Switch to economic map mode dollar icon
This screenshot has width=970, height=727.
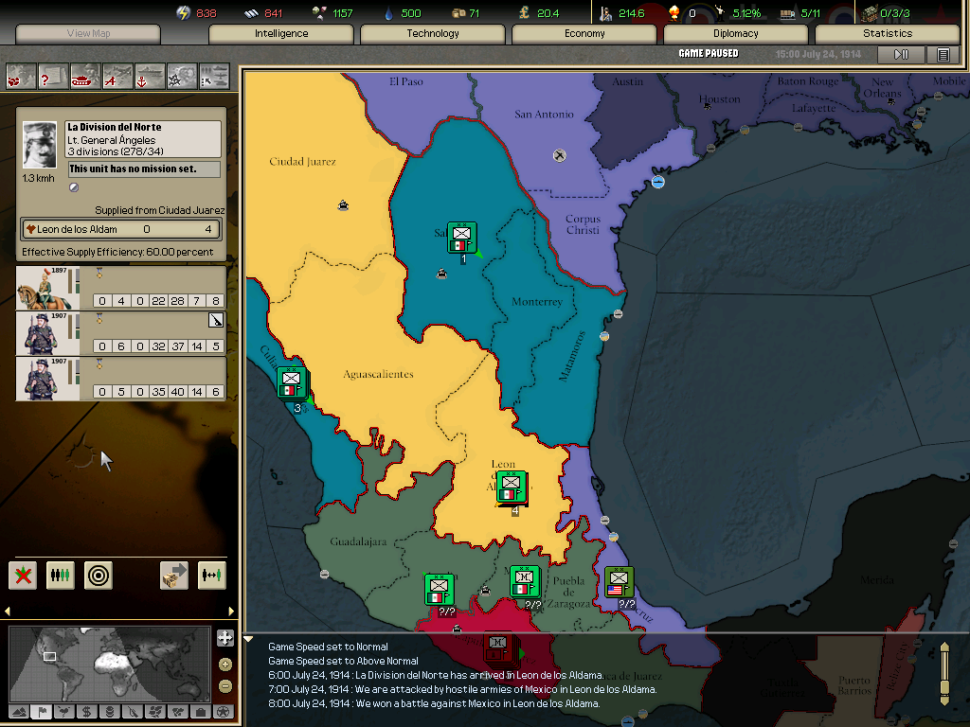(86, 712)
